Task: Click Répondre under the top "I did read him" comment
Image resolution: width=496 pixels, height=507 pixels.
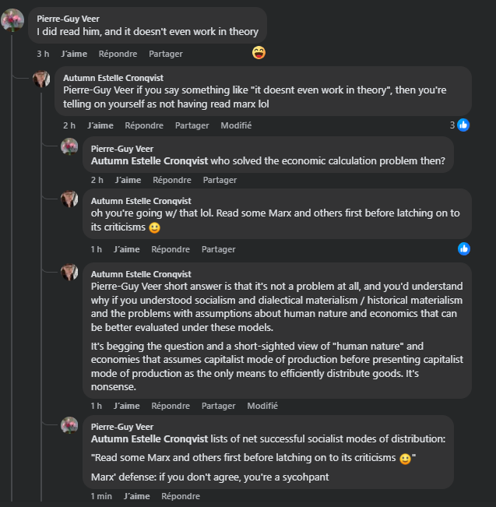Action: (x=118, y=54)
